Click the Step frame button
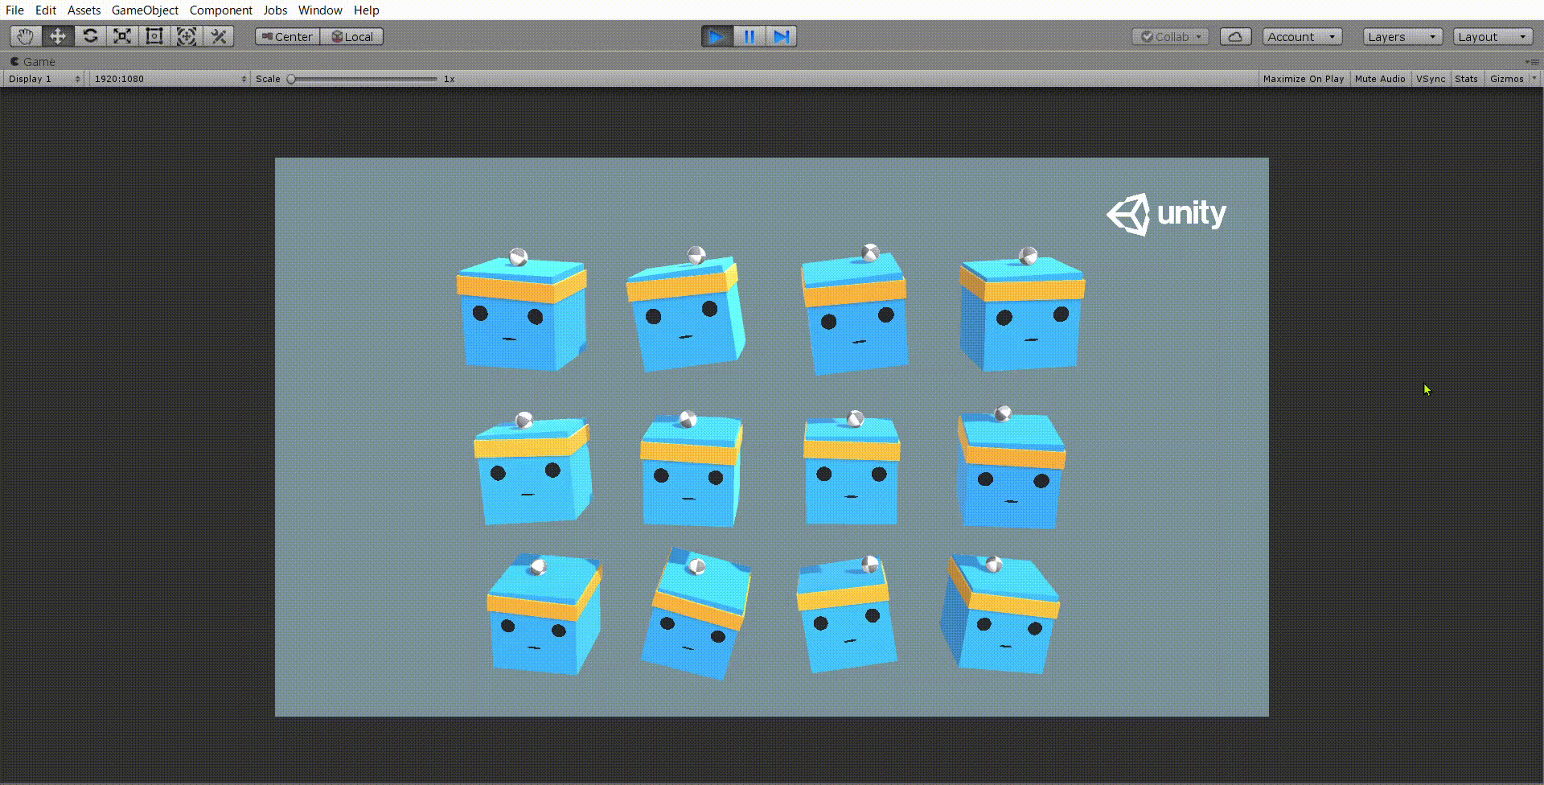The height and width of the screenshot is (785, 1544). click(782, 36)
